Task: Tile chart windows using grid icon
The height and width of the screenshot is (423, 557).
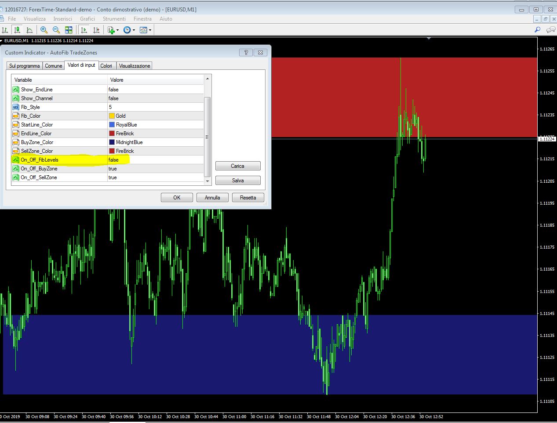Action: point(69,30)
